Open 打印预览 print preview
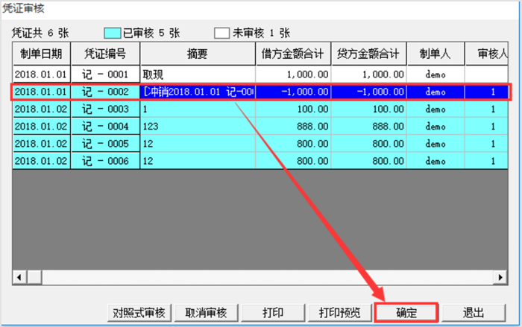The width and height of the screenshot is (522, 327). (339, 313)
